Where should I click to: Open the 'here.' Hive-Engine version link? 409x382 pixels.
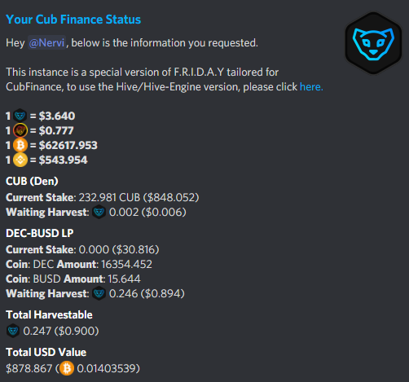click(x=311, y=87)
